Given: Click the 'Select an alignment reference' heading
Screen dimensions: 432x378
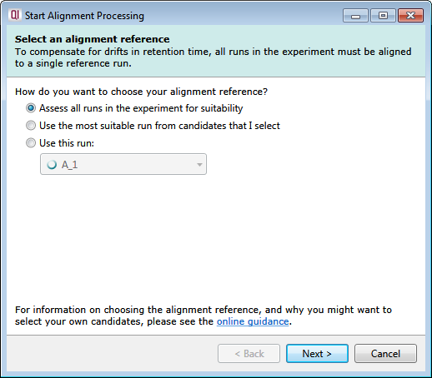Looking at the screenshot, I should [x=93, y=39].
